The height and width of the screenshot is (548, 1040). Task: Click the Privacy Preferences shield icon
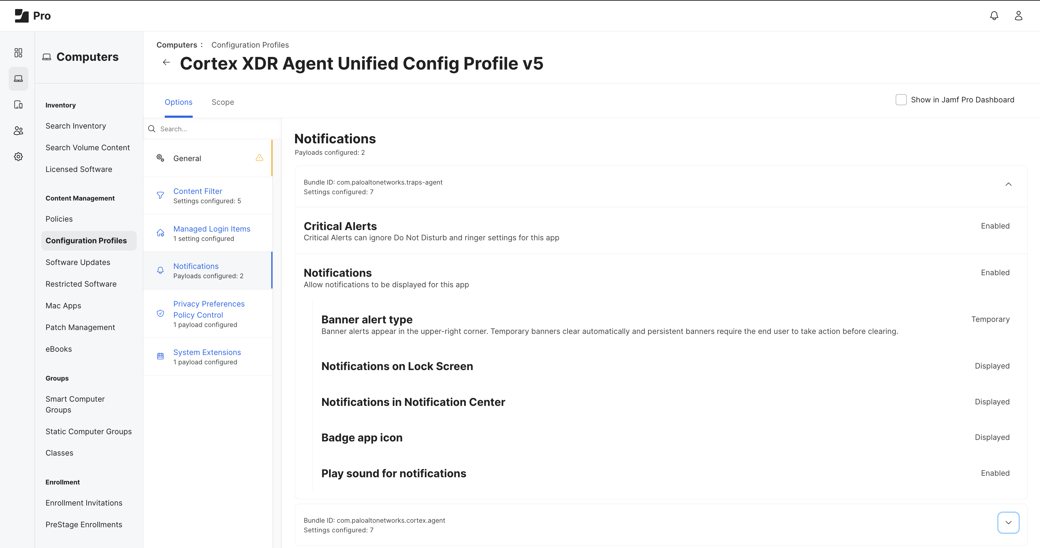[x=160, y=313]
